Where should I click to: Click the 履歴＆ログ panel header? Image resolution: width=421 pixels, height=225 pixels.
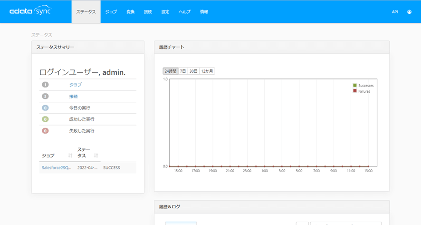(272, 207)
